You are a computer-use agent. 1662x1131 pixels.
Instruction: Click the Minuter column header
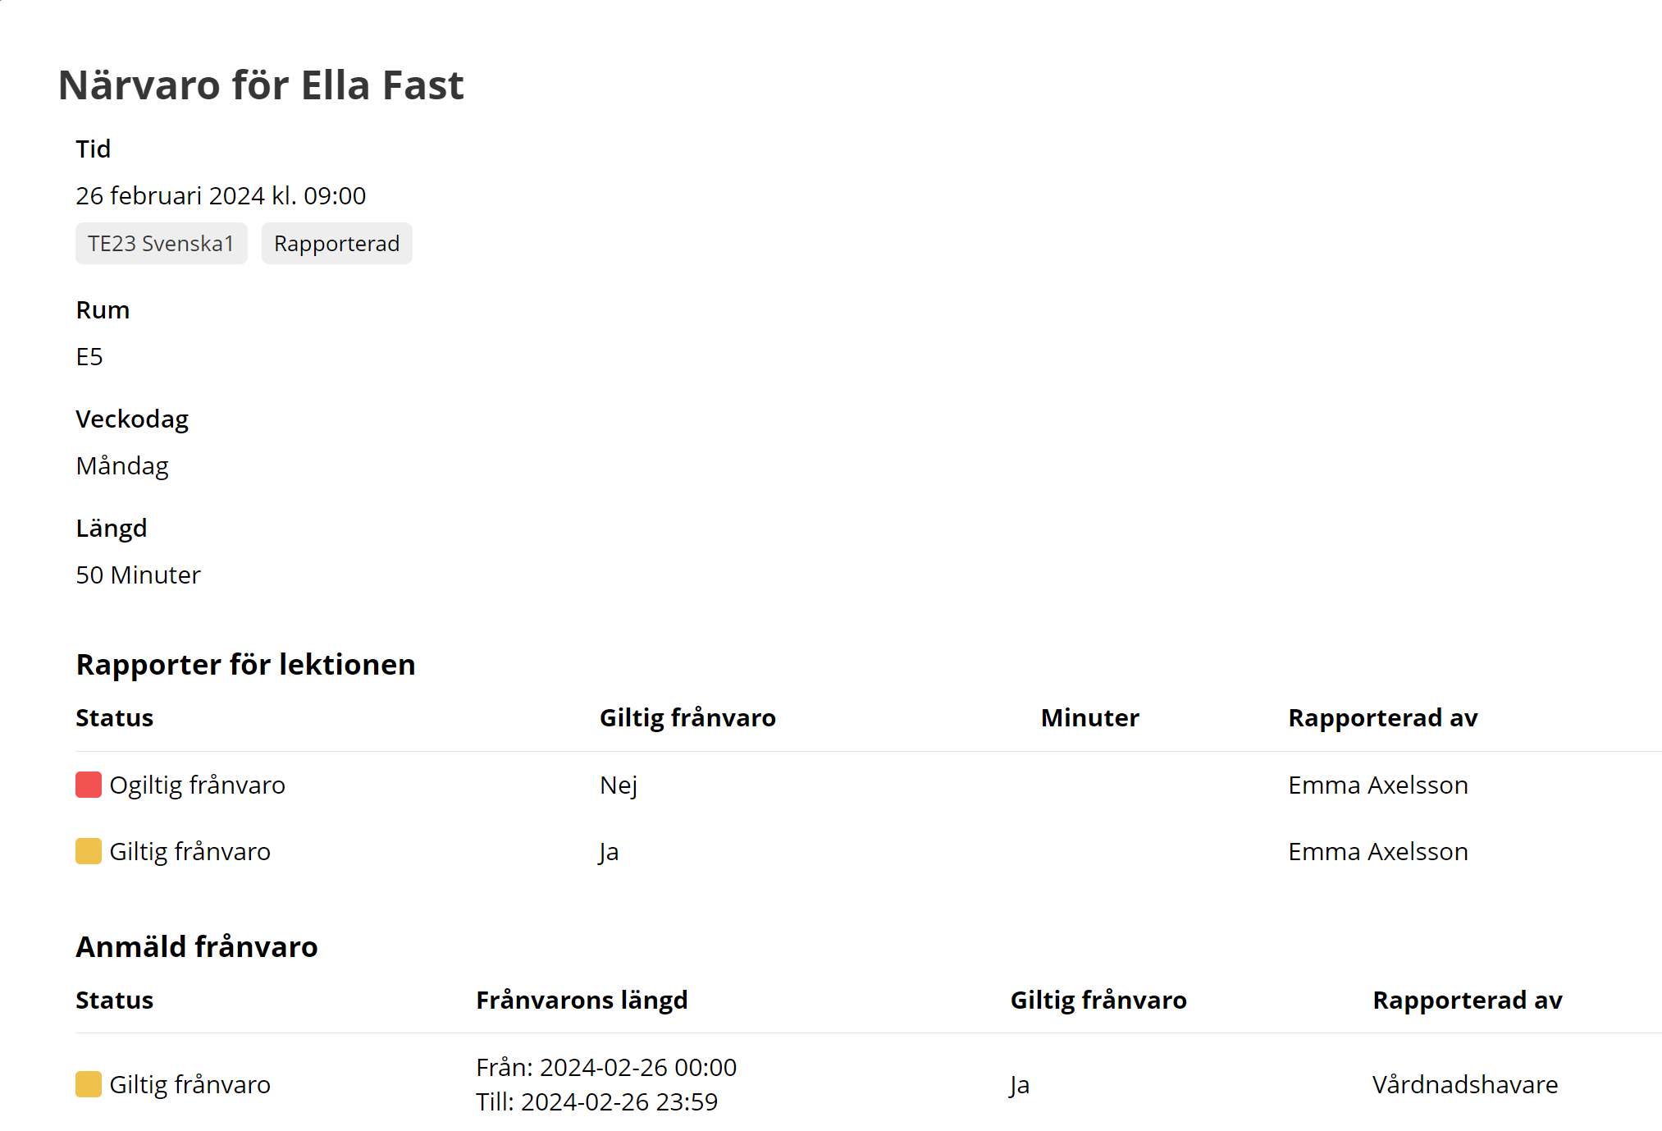[1090, 718]
